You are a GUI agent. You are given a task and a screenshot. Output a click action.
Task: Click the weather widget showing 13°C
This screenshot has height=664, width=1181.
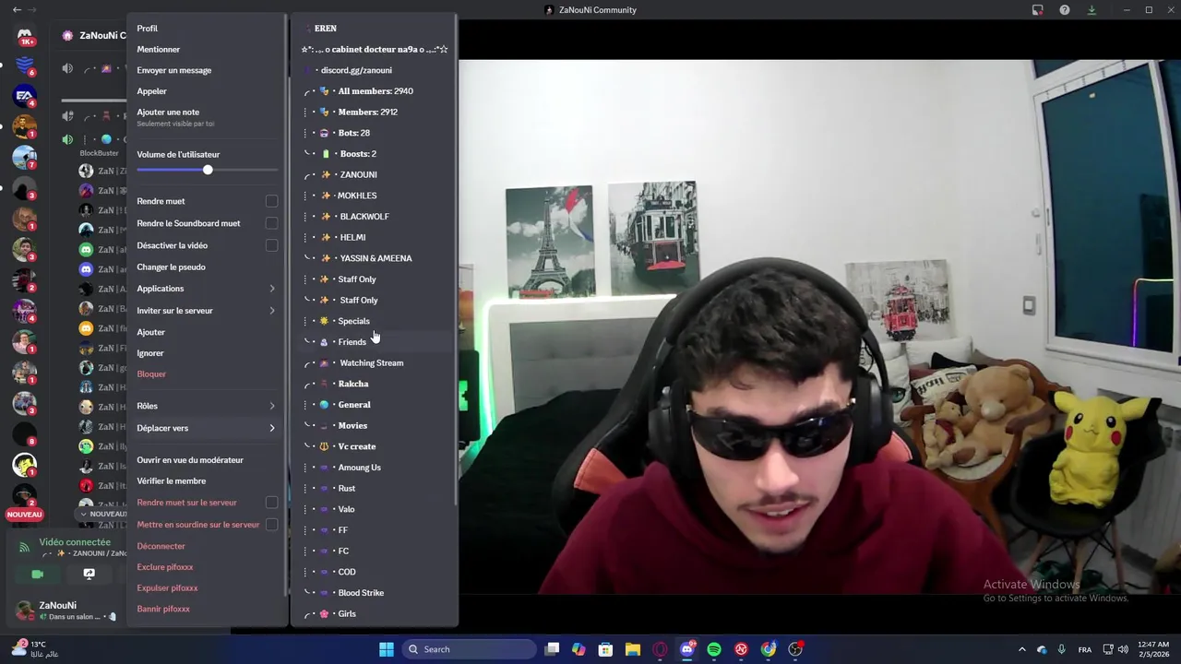click(x=37, y=648)
